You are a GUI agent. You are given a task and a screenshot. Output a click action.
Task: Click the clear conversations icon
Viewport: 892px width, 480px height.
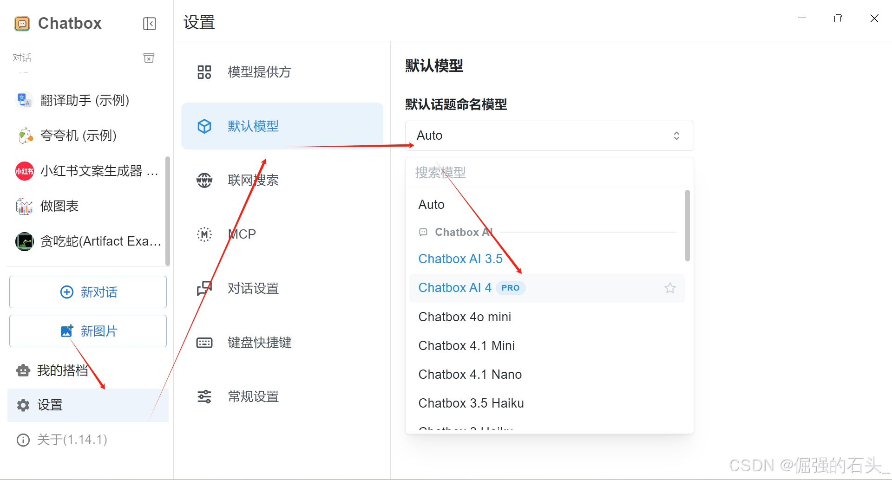click(x=149, y=58)
